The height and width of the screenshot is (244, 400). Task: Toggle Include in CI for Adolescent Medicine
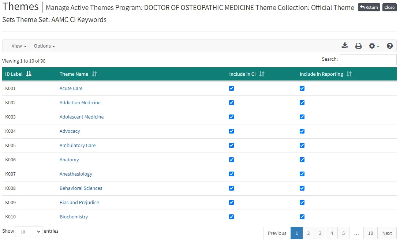pyautogui.click(x=231, y=117)
